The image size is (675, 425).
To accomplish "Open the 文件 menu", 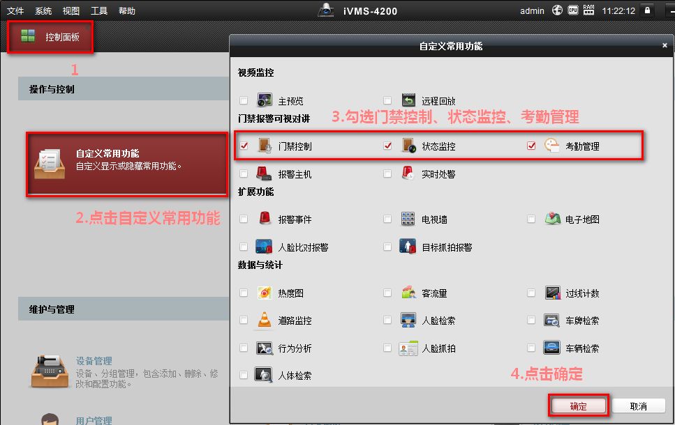I will point(15,11).
